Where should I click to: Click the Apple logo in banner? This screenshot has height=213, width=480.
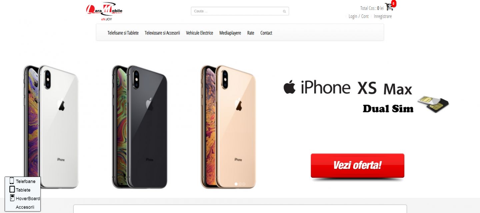click(289, 87)
